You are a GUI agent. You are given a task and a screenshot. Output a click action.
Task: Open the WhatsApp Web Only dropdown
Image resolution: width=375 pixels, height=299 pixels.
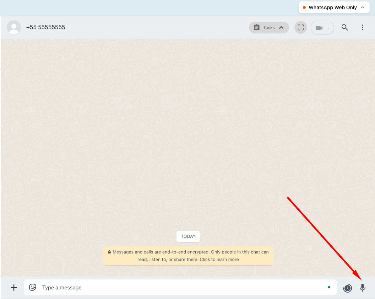[x=333, y=7]
